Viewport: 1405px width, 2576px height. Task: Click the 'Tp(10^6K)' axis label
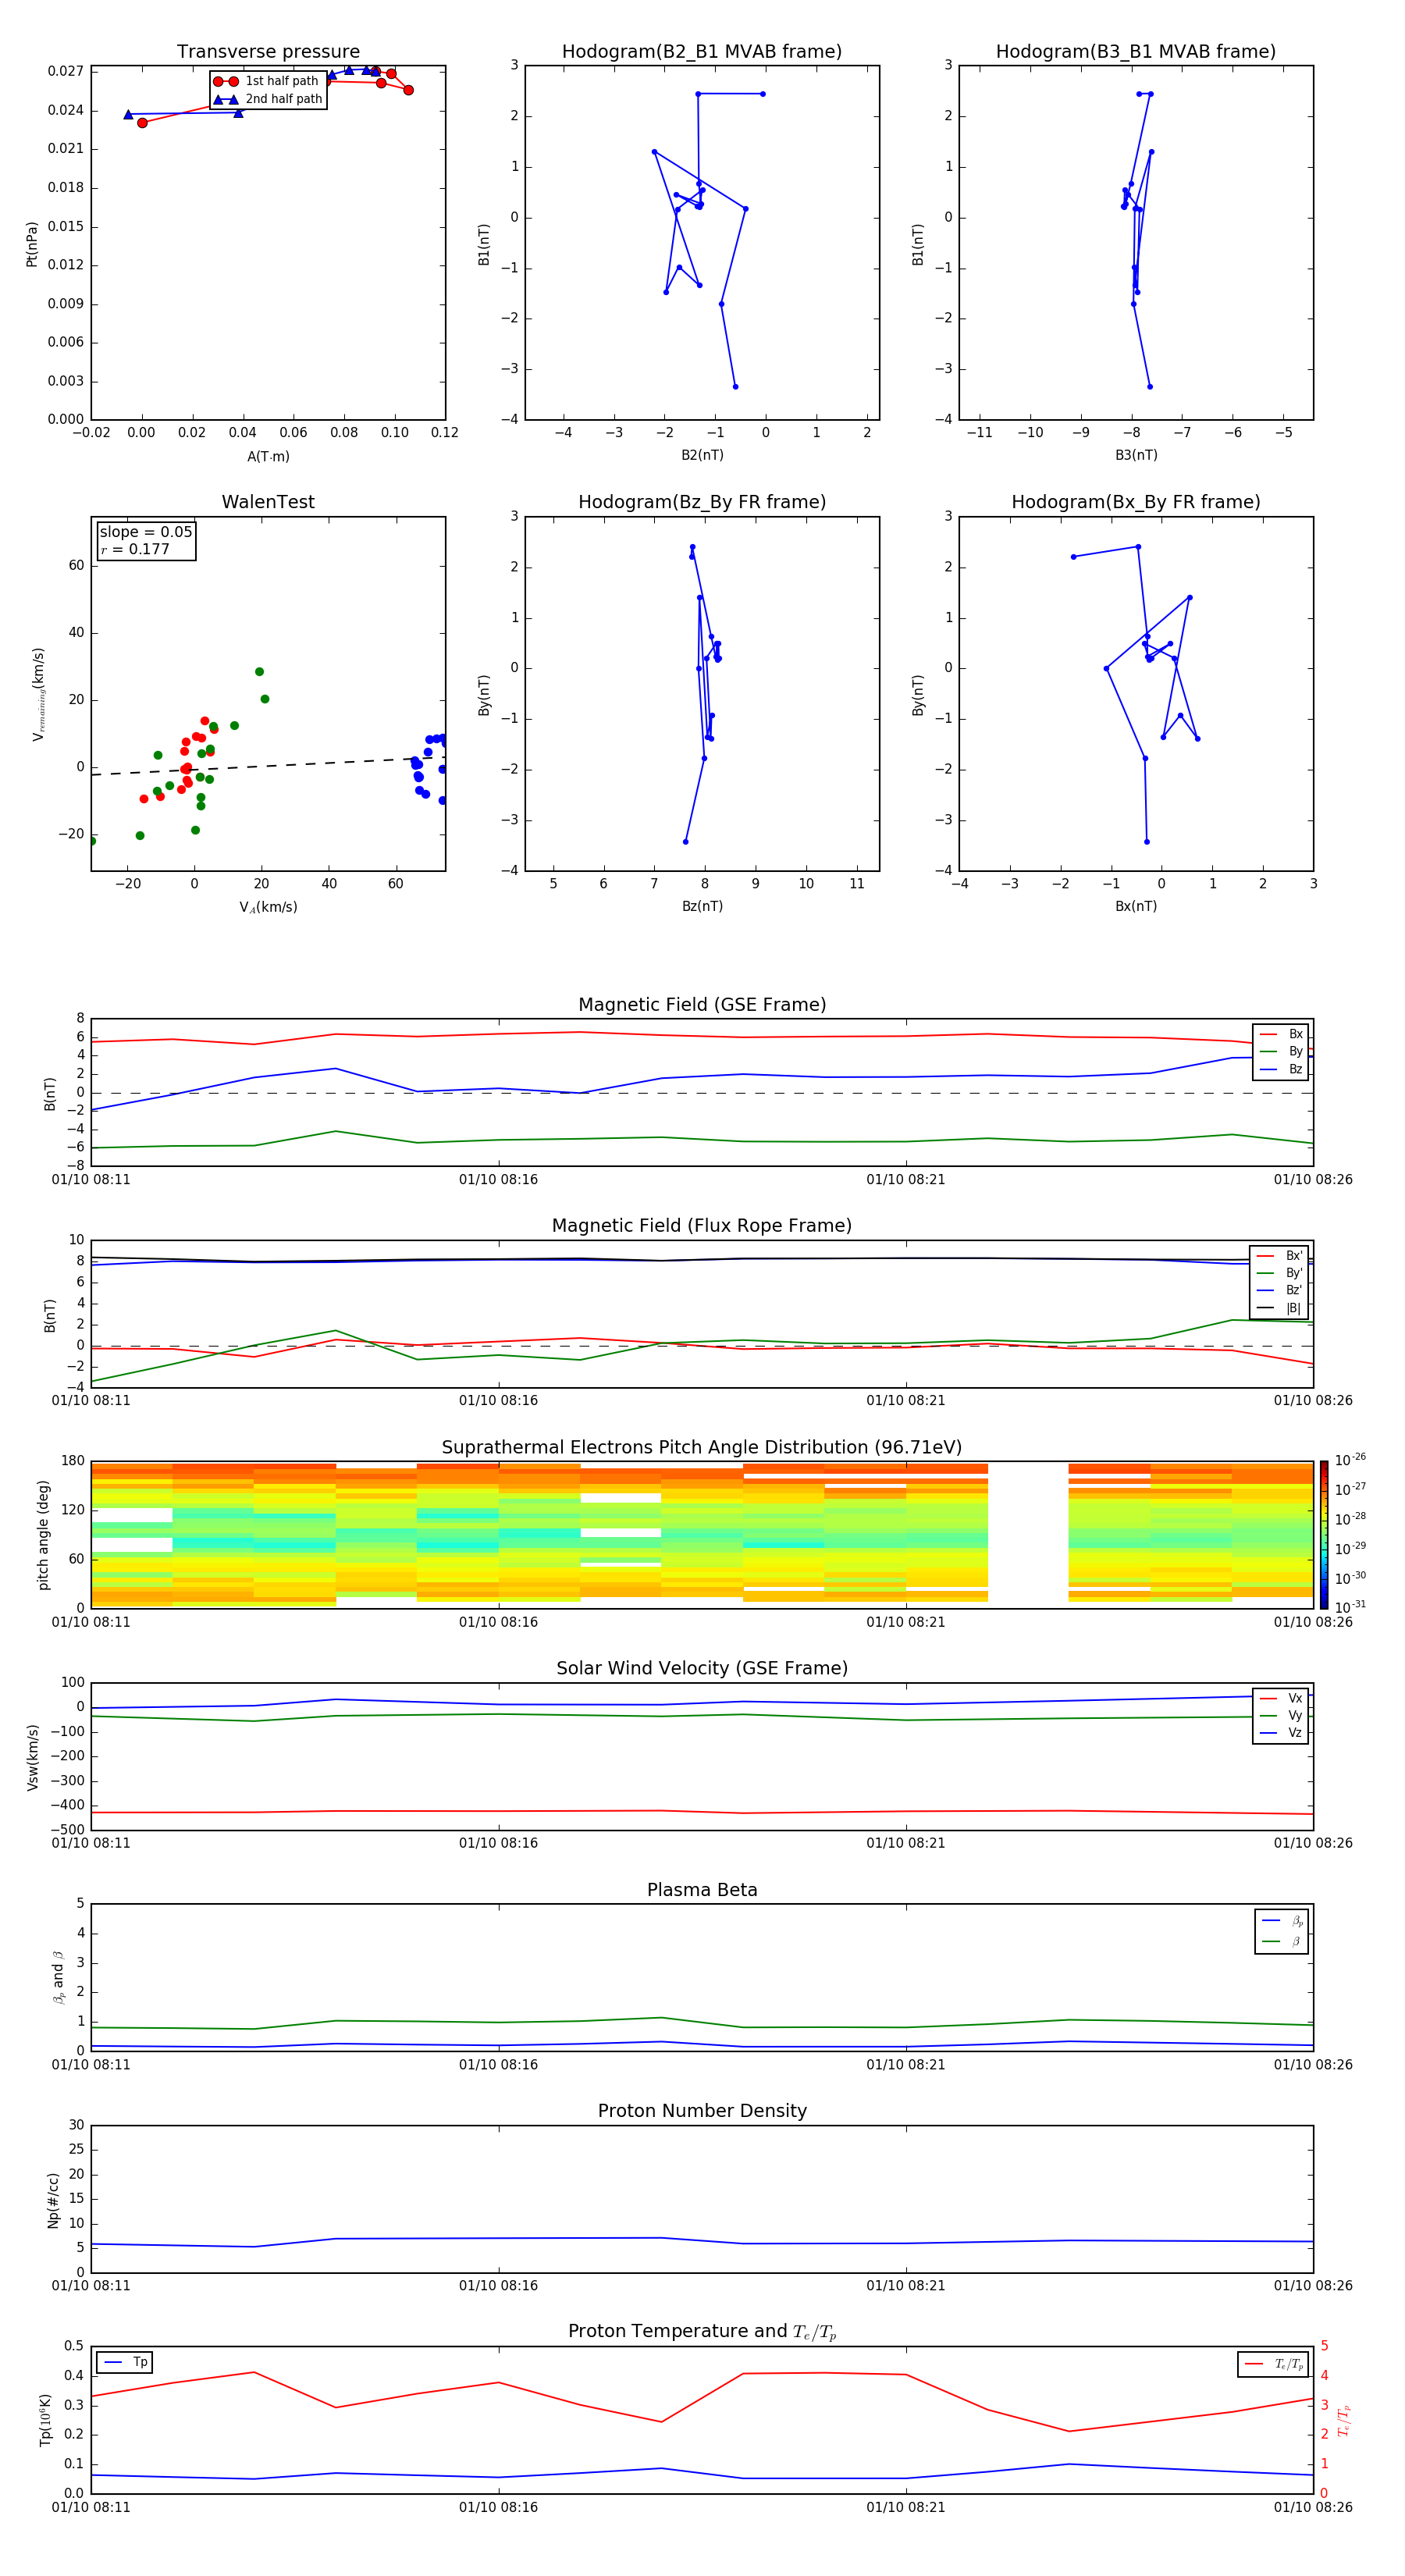tap(45, 2420)
